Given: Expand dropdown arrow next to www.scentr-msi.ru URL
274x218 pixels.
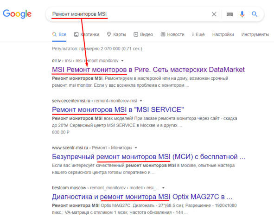Looking at the screenshot, I should [136, 147].
